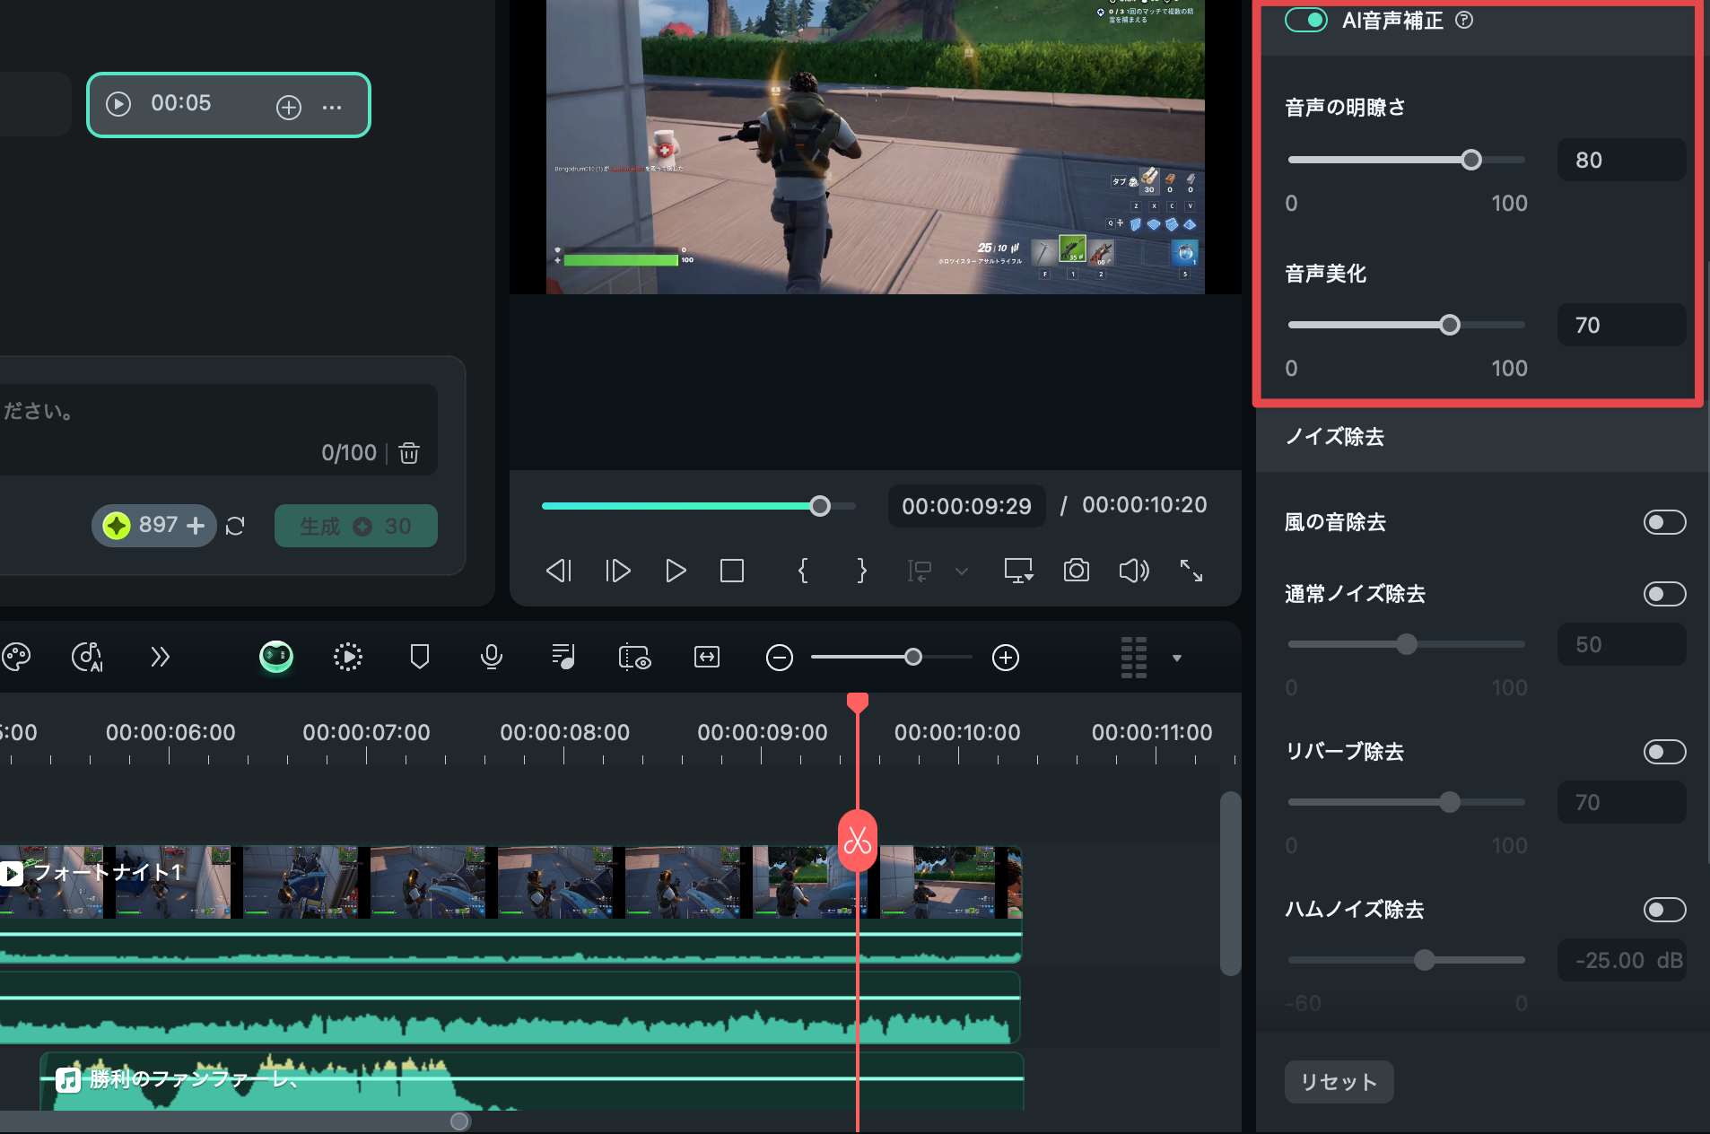Play the 00:05 generated clip

pyautogui.click(x=118, y=104)
